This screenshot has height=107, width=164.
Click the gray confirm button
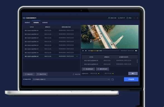133,73
